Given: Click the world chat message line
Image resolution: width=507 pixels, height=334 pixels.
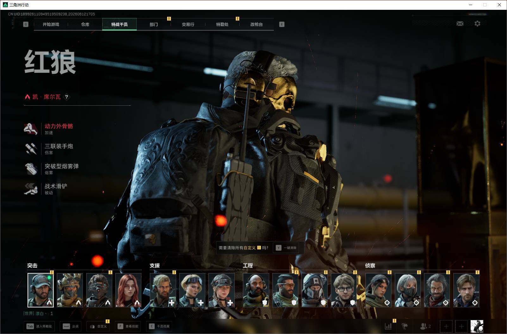Looking at the screenshot, I should tap(38, 313).
